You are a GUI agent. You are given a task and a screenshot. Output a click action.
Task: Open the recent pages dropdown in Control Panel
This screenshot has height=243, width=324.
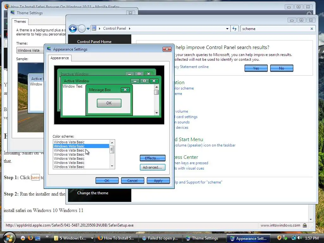pyautogui.click(x=88, y=29)
